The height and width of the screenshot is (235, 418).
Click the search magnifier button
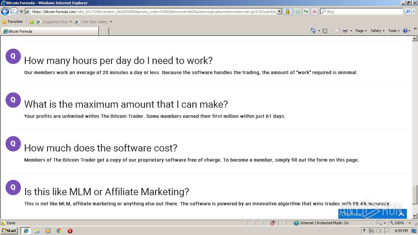(x=408, y=12)
